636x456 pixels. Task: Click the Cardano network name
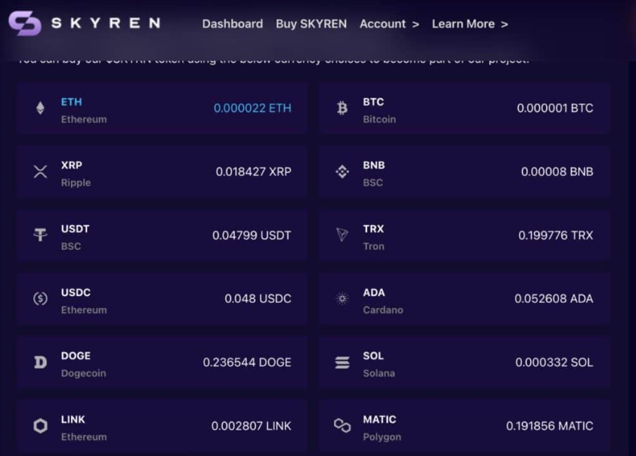383,310
